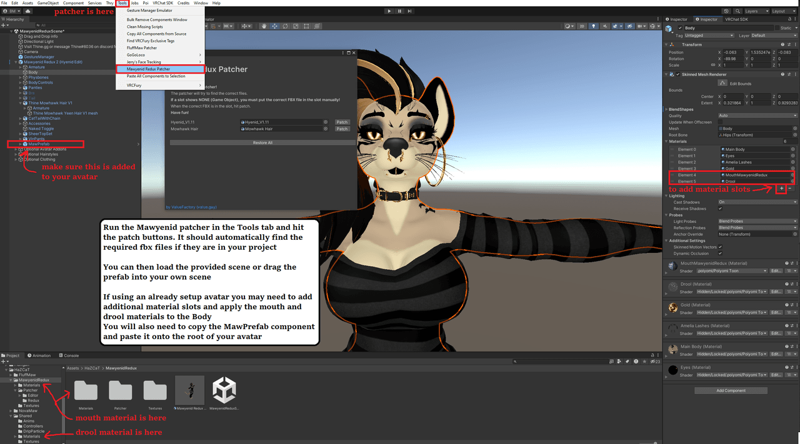Viewport: 800px width, 444px height.
Task: Expand the MawPrefab hierarchy item
Action: click(x=21, y=144)
